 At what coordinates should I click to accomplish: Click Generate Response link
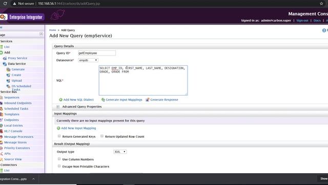point(164,100)
